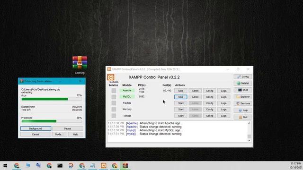Send the extraction to Background
303x170 pixels.
(36, 128)
